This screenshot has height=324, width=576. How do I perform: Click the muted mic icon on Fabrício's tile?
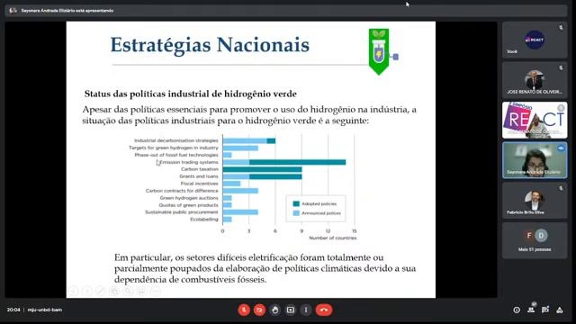[x=561, y=188]
